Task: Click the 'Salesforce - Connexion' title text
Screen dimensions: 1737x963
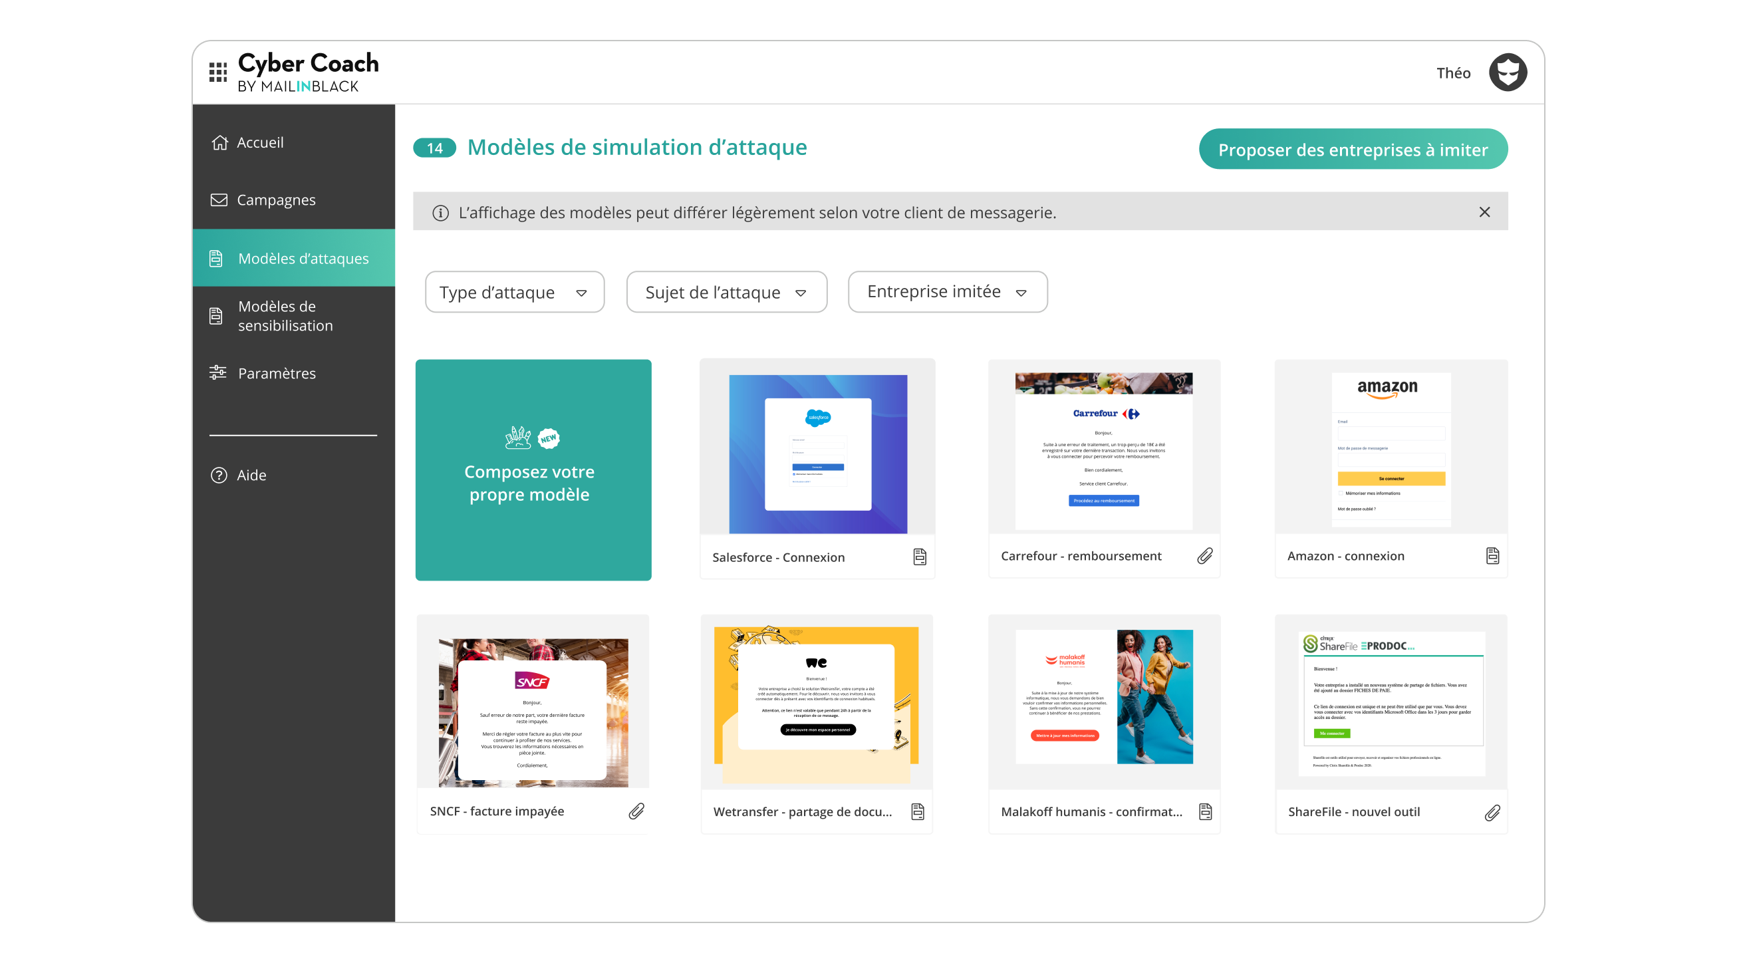Action: coord(778,557)
